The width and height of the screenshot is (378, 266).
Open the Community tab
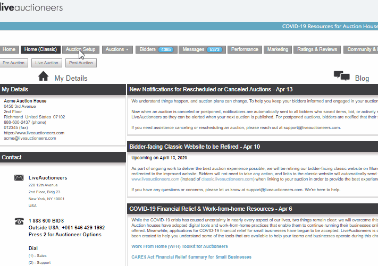[x=361, y=49]
